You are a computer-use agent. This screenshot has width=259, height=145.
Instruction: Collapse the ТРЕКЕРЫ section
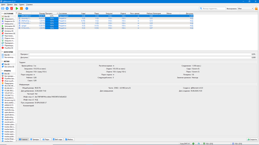(2, 71)
